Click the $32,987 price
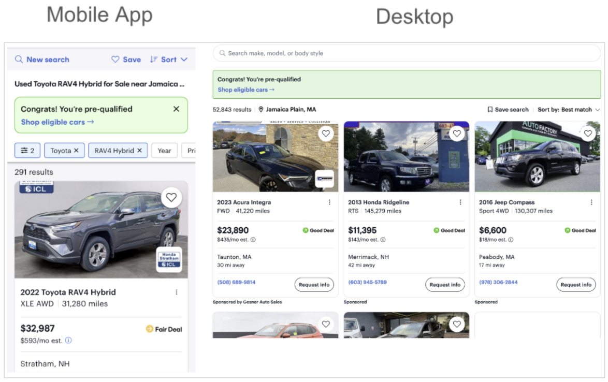The image size is (608, 382). coord(38,328)
